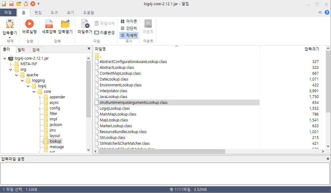Switch view to 간단히 list mode

point(129,28)
